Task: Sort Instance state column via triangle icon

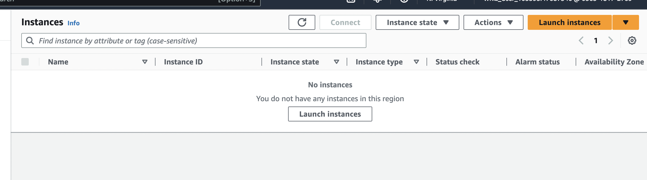Action: 337,62
